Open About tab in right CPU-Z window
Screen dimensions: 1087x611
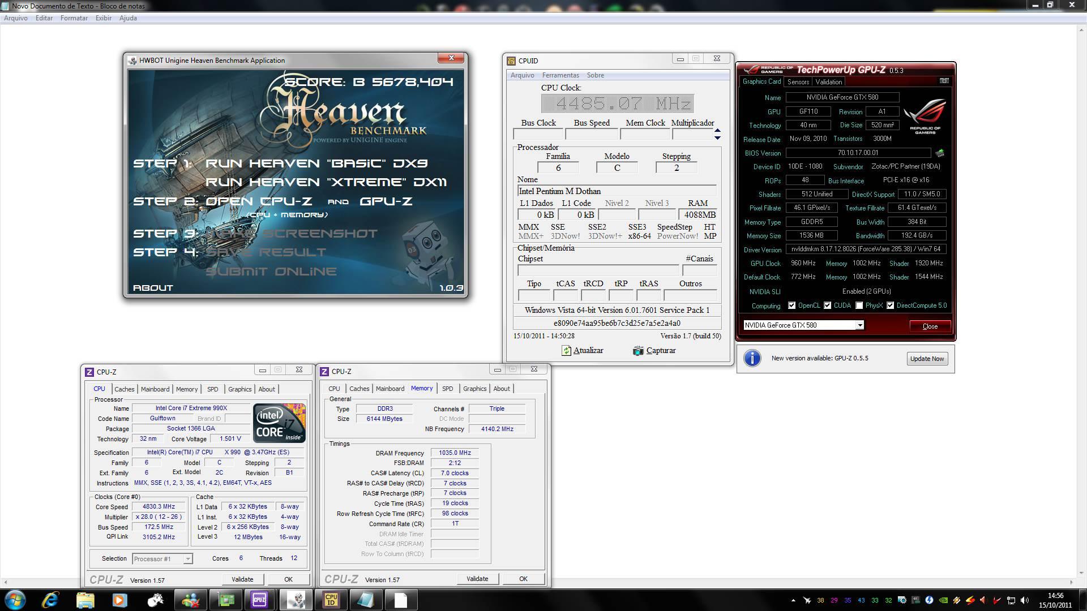coord(502,389)
